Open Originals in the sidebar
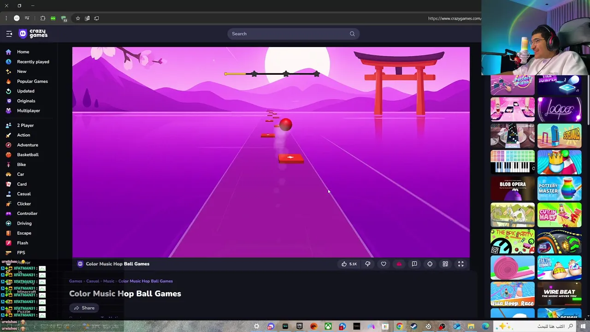The image size is (590, 332). [x=26, y=101]
